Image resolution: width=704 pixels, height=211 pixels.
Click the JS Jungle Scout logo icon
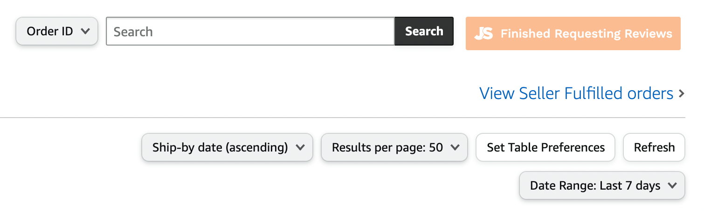pyautogui.click(x=483, y=33)
